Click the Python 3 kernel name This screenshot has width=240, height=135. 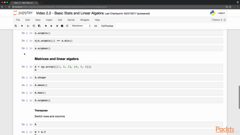point(217,20)
